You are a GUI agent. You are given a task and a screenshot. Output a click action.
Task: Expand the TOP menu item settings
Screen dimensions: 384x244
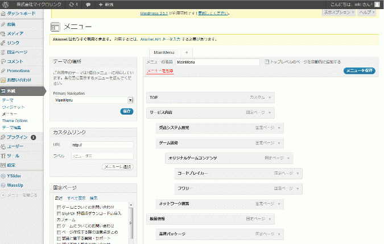click(x=271, y=98)
